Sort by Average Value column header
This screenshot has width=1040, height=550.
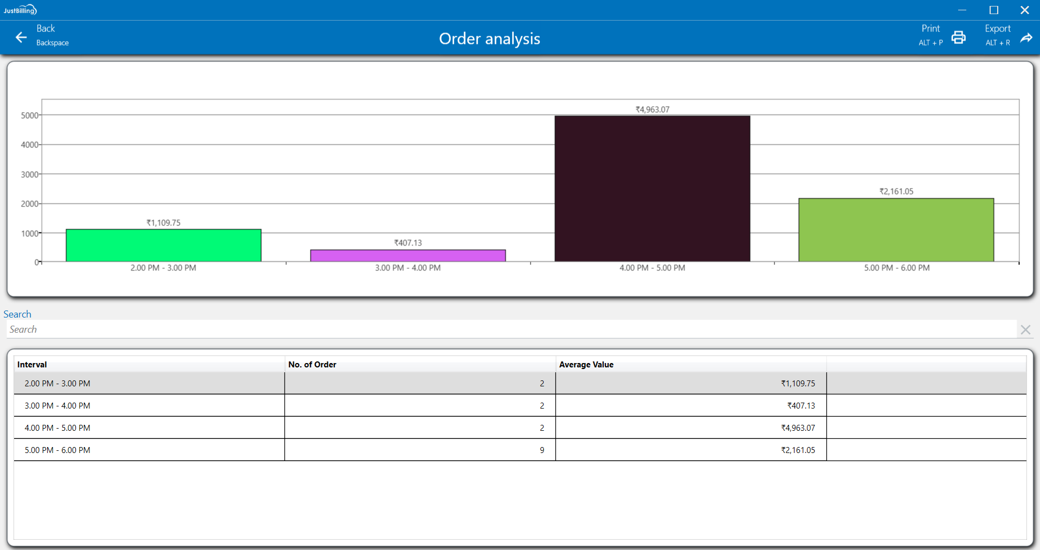[586, 365]
